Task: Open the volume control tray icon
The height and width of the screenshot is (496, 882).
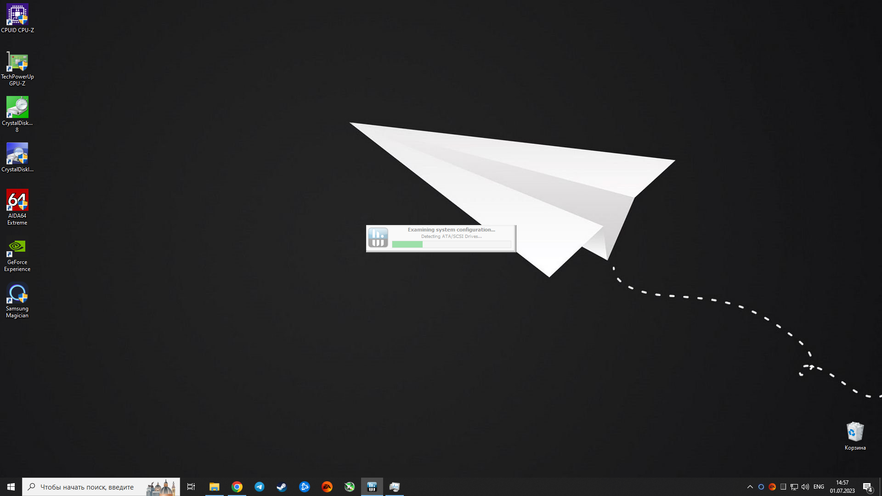Action: [x=805, y=487]
